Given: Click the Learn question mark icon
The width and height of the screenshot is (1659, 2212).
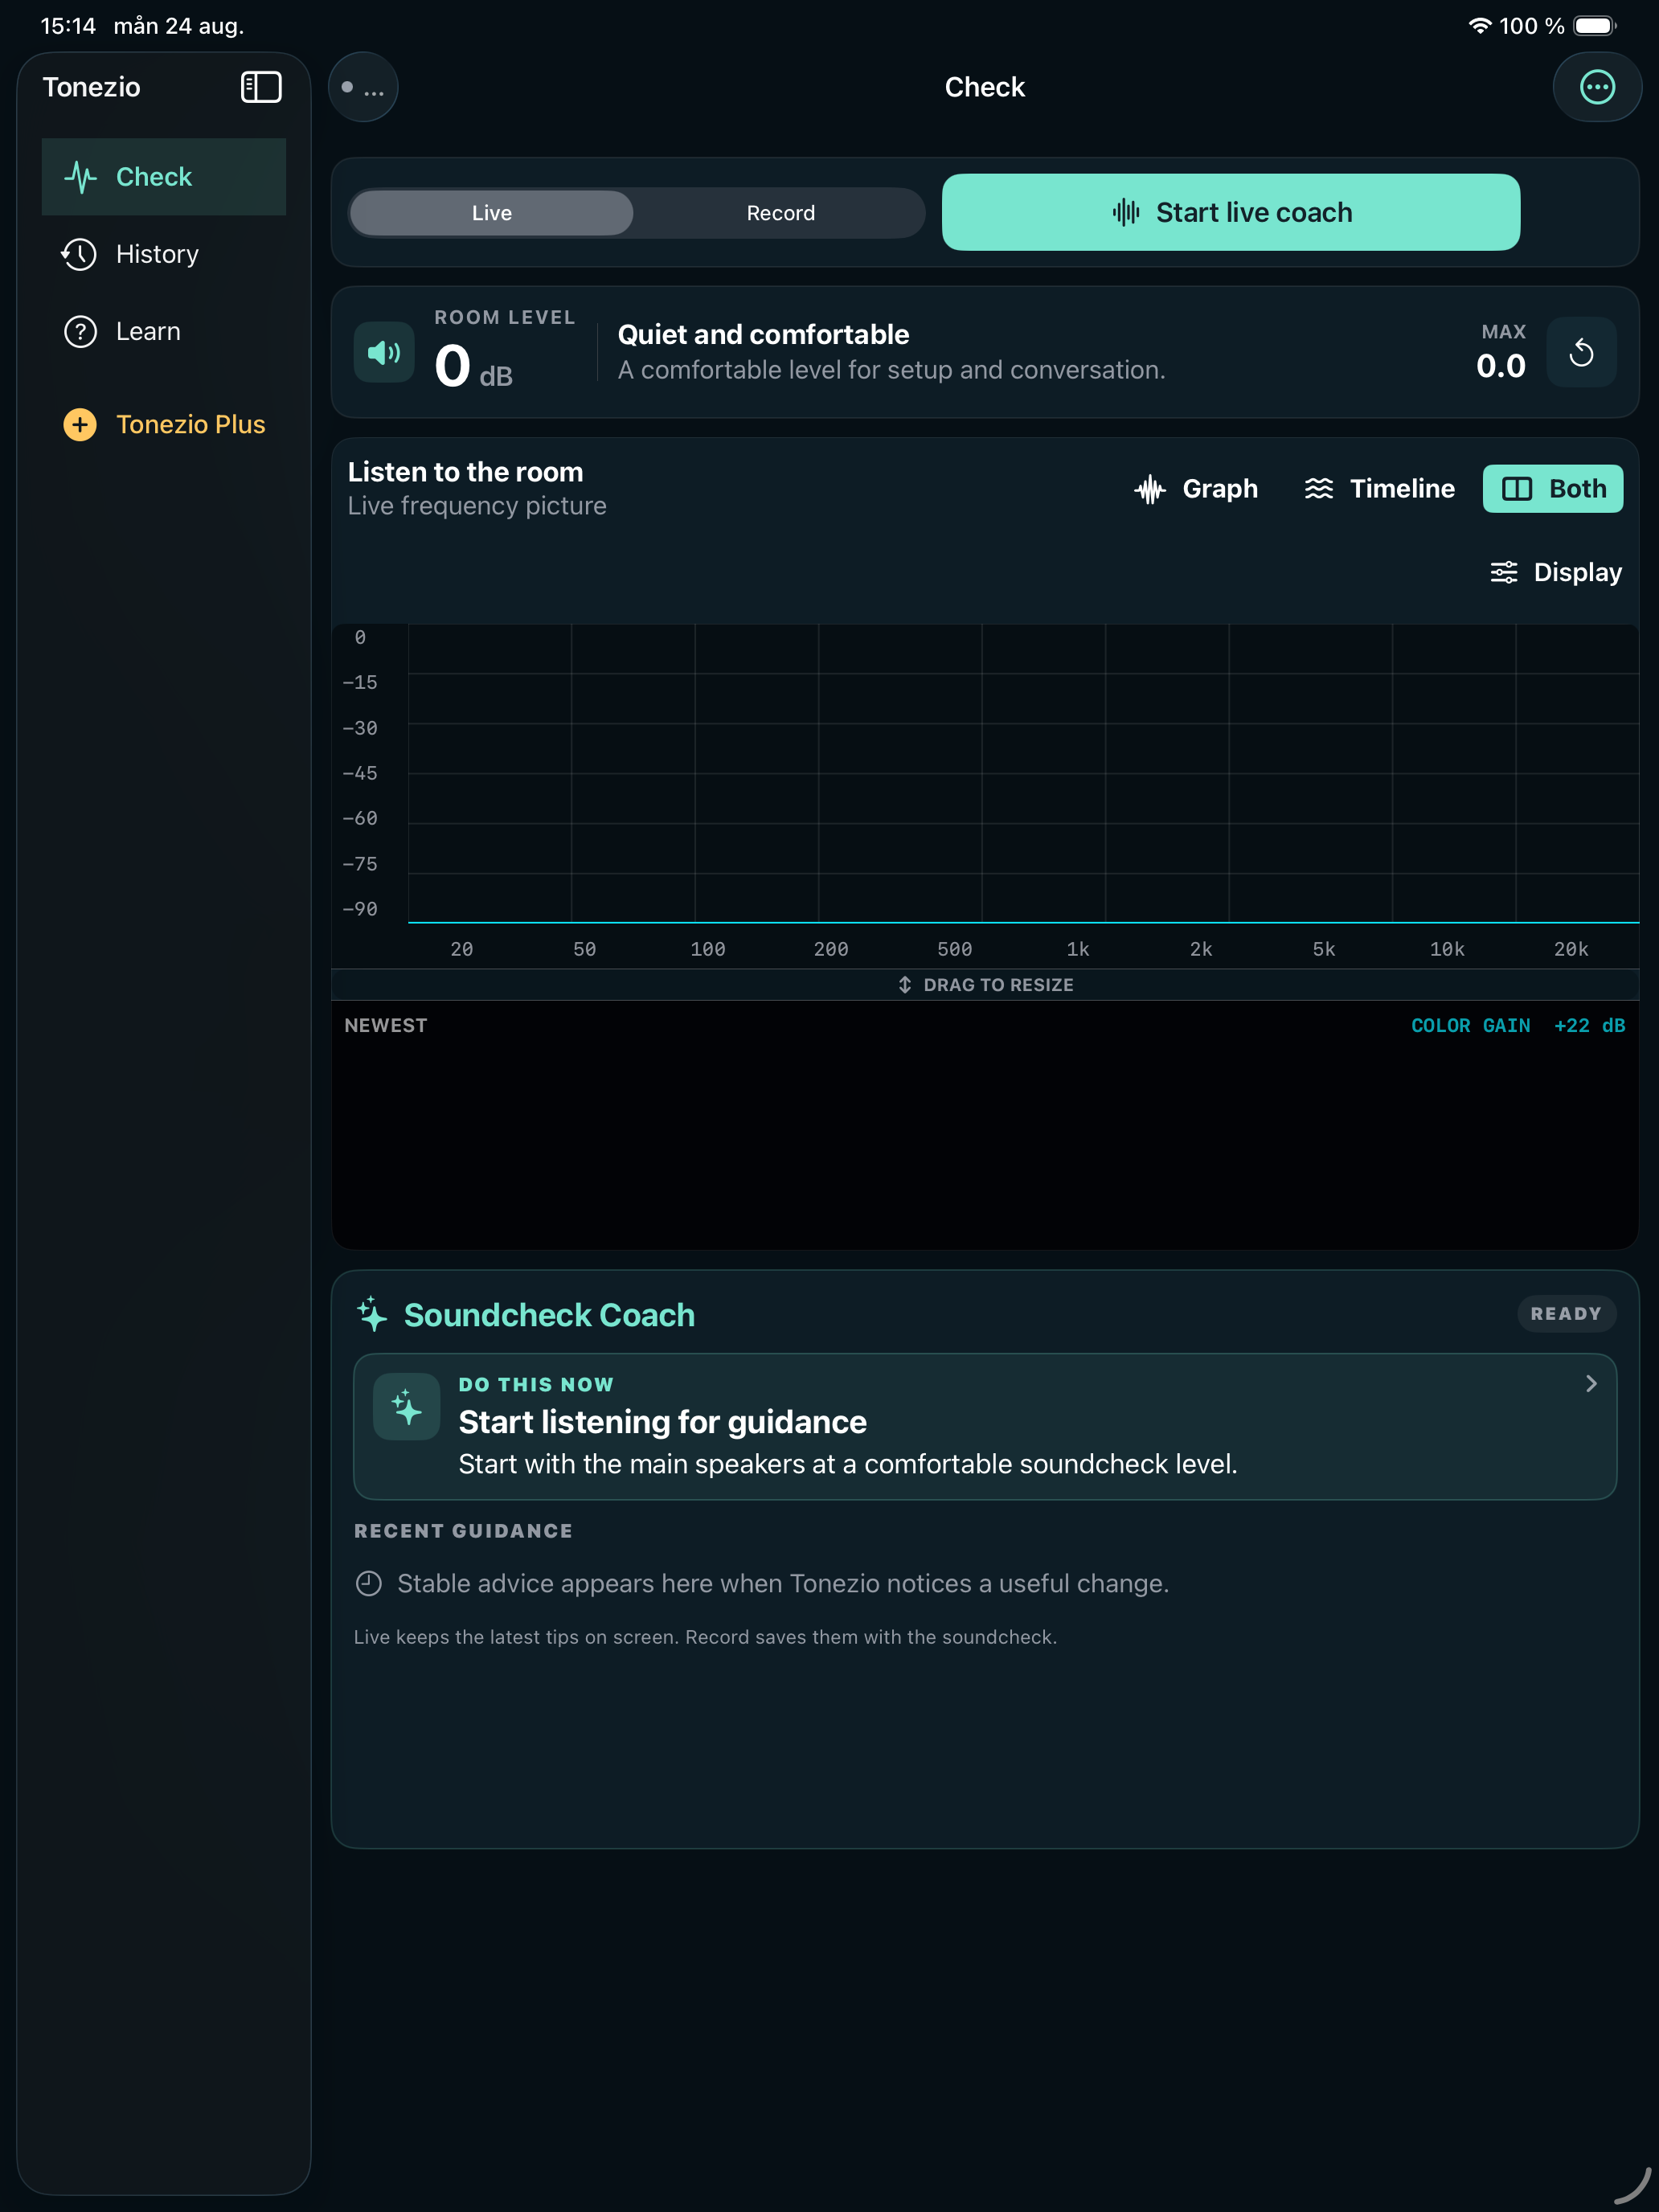Looking at the screenshot, I should click(80, 331).
